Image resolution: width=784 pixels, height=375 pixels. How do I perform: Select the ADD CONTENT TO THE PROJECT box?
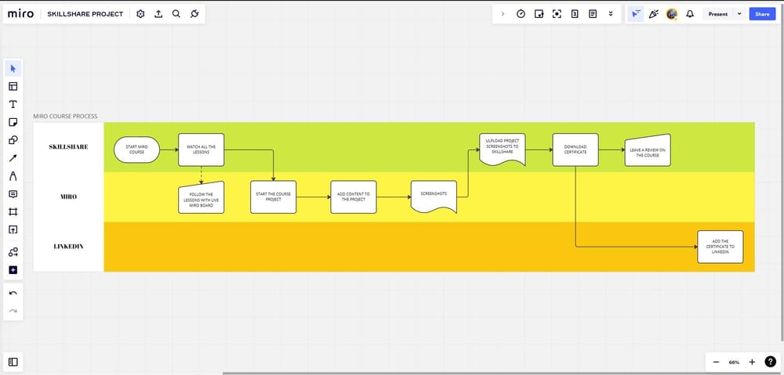354,197
